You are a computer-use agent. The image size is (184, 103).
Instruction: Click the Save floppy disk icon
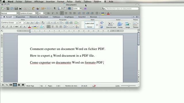coord(16,8)
